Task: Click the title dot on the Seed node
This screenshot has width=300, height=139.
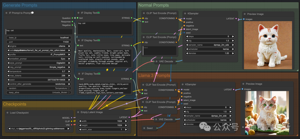Action: pyautogui.click(x=144, y=128)
